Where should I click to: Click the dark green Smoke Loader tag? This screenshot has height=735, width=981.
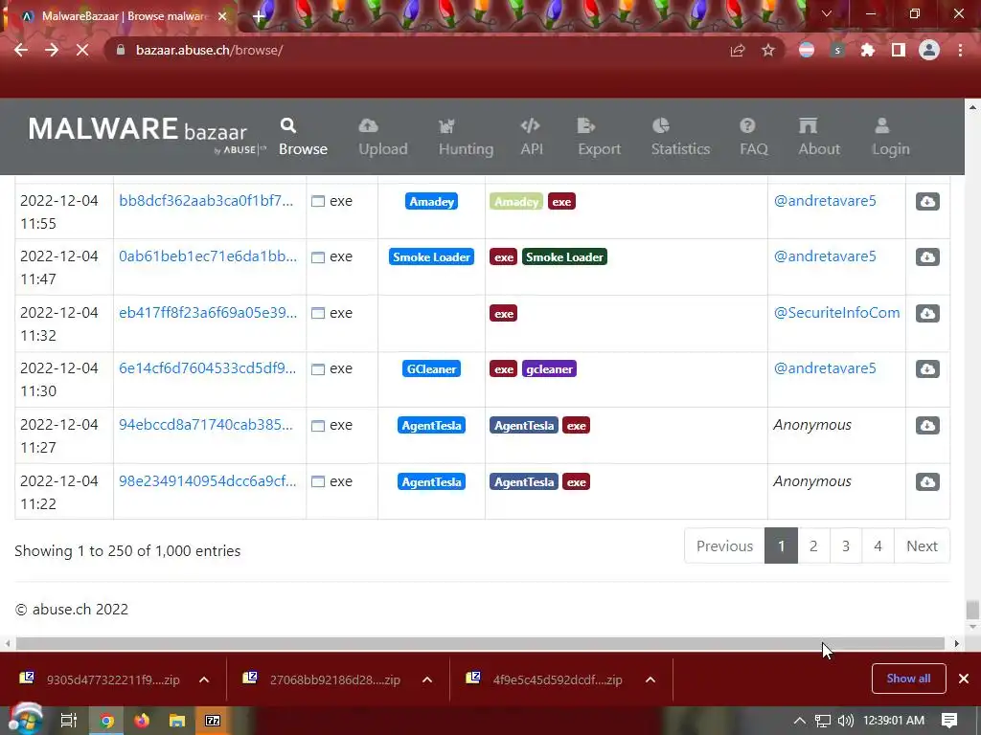coord(564,256)
